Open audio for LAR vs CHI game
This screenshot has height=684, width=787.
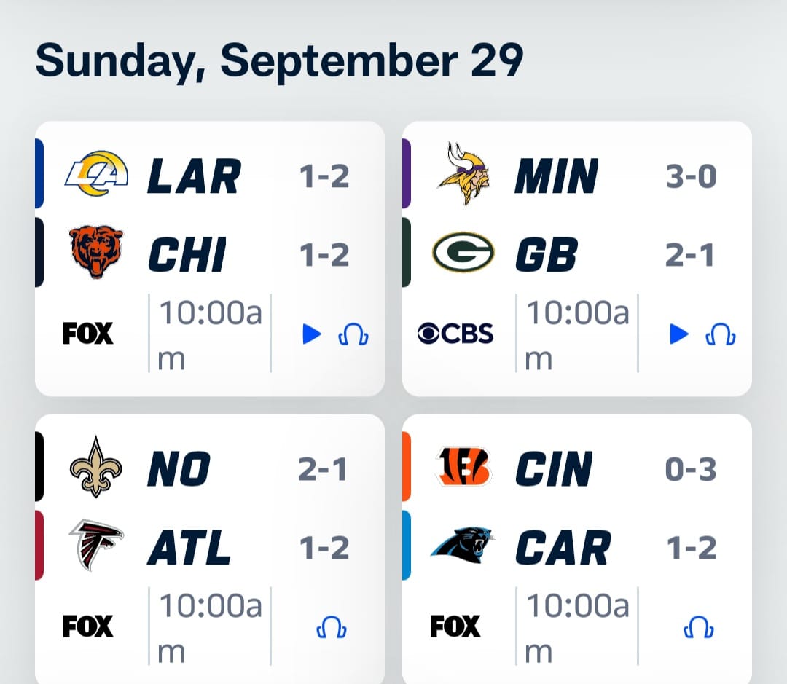point(353,334)
